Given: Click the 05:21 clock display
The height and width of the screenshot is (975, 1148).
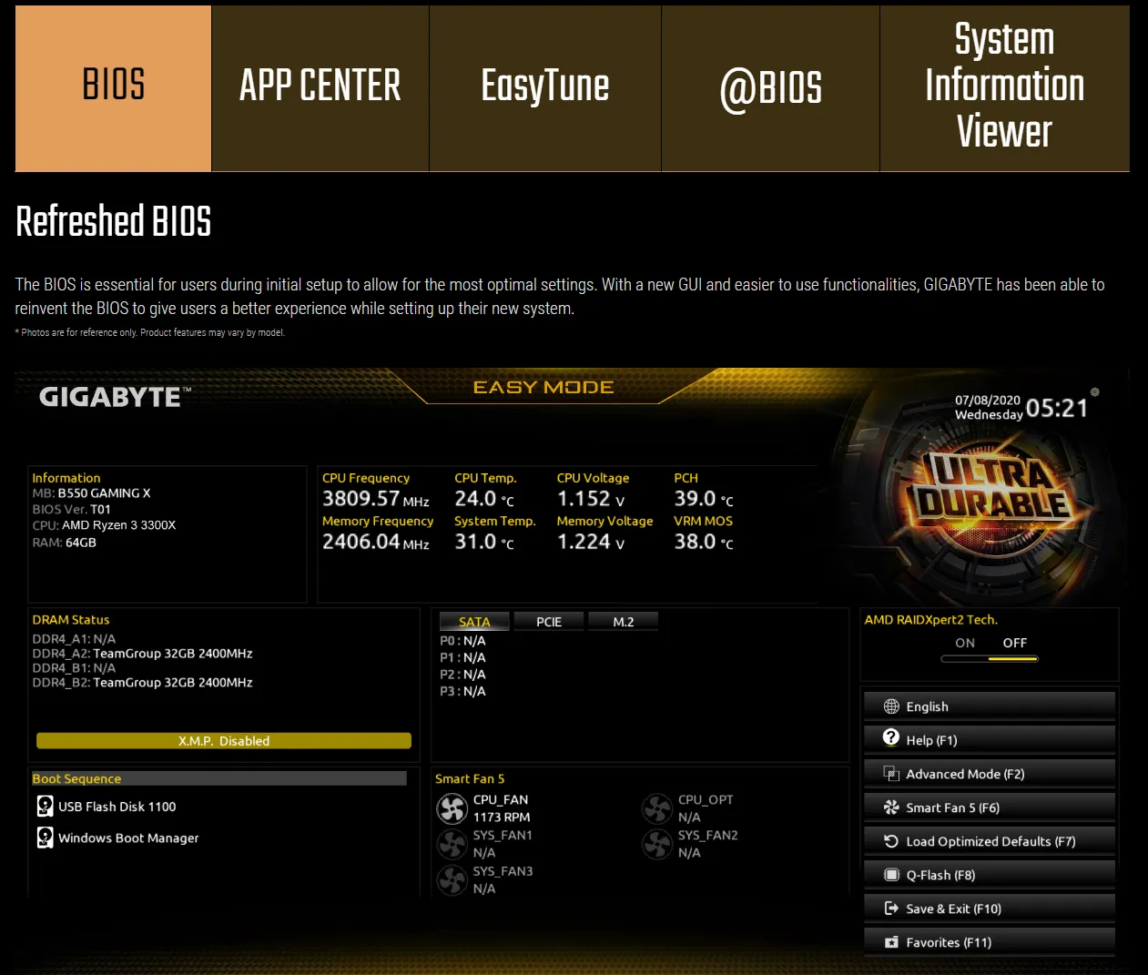Looking at the screenshot, I should click(1057, 408).
